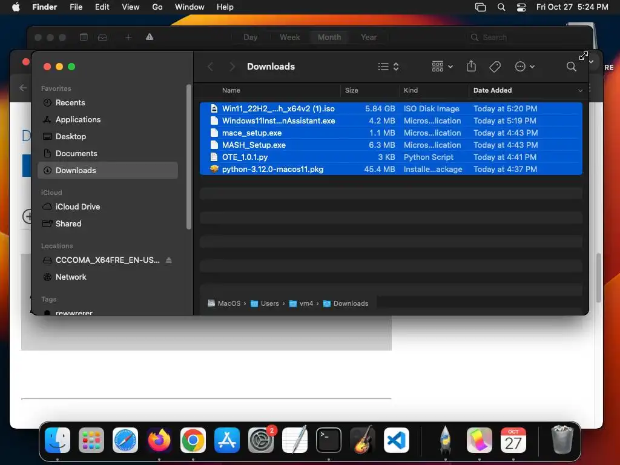Open the Window menu
The image size is (620, 465).
coord(190,7)
